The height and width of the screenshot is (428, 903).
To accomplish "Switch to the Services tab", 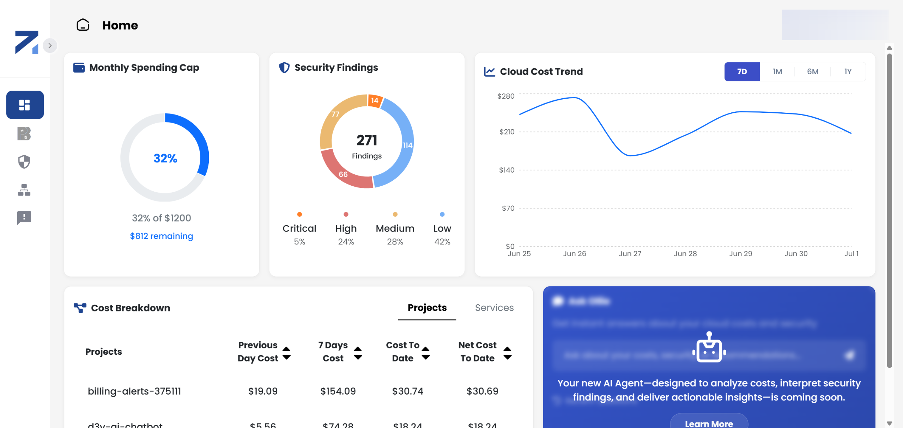I will (x=494, y=308).
